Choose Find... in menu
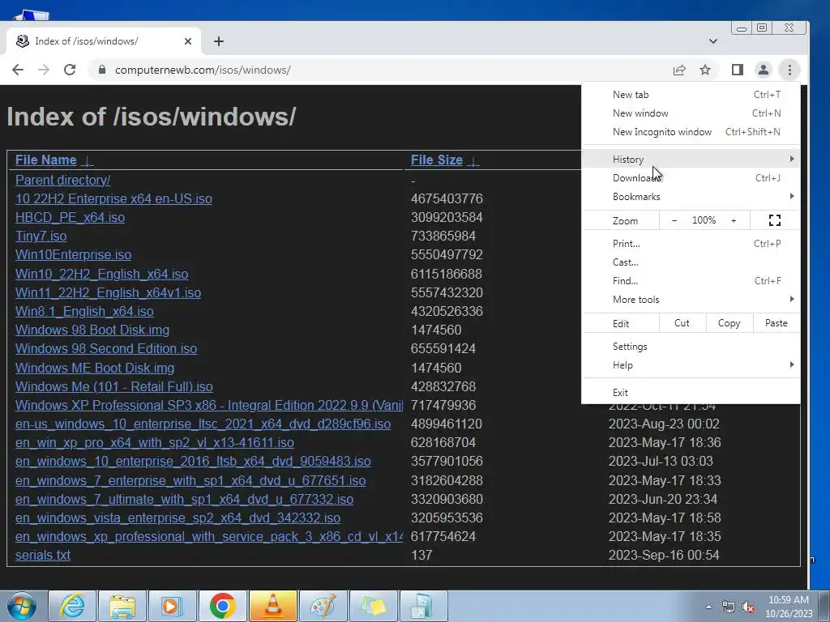Screen dimensions: 830x622 point(691,281)
